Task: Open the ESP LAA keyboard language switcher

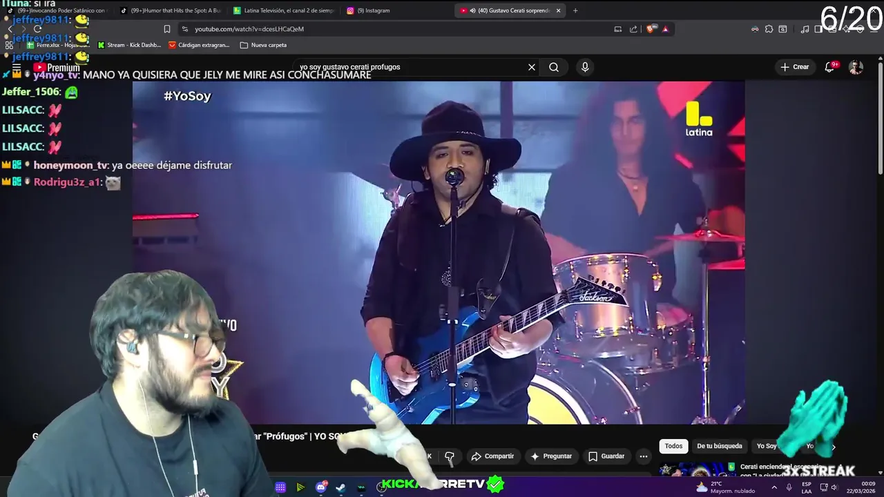Action: click(x=807, y=487)
